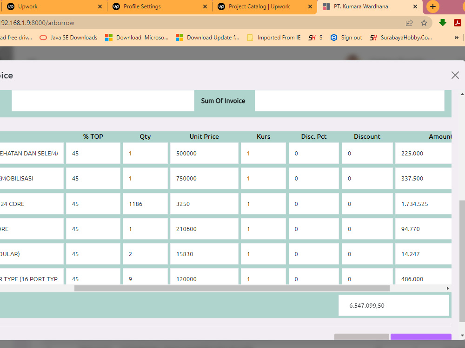Open Download Update f... bookmark

click(207, 38)
